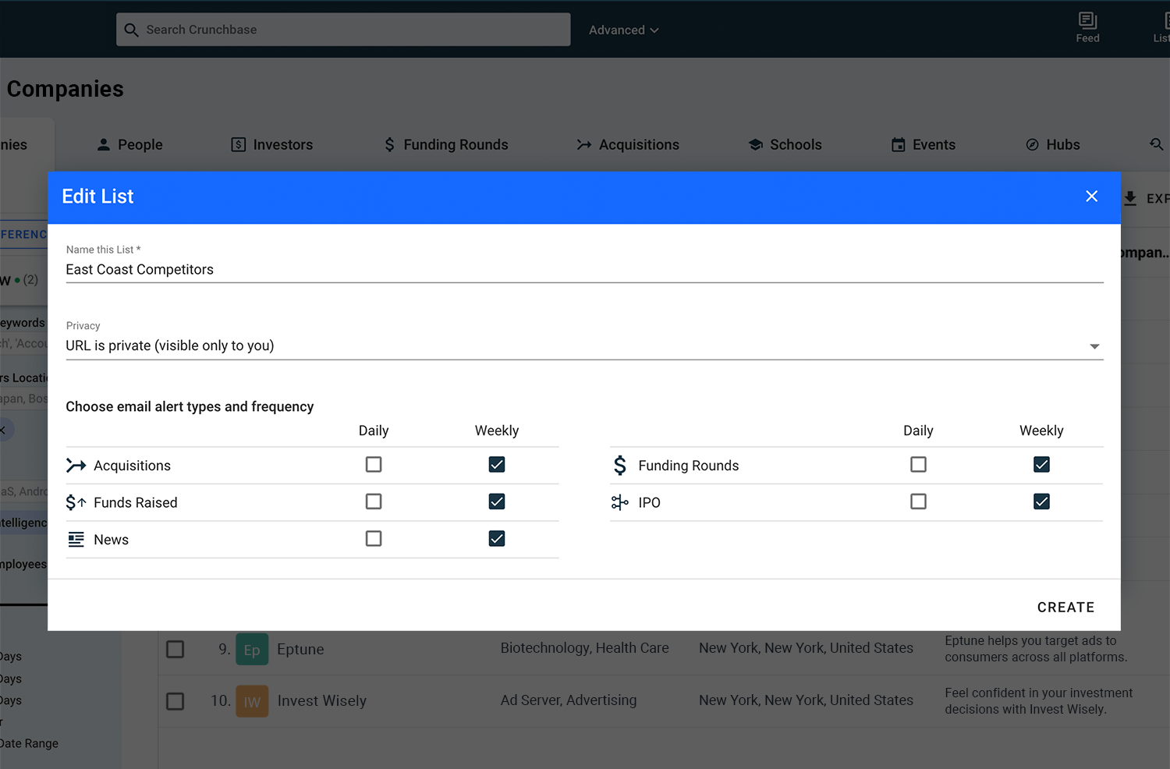Close the Edit List dialog
This screenshot has height=769, width=1170.
click(1091, 197)
